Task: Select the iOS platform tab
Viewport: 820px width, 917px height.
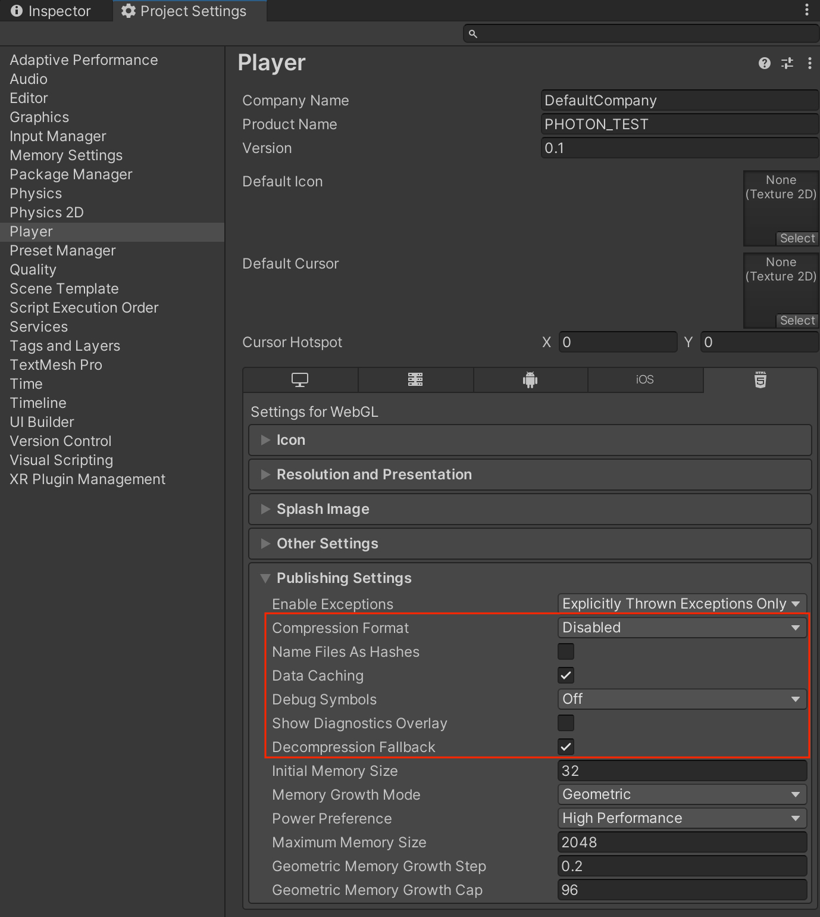Action: click(x=645, y=380)
